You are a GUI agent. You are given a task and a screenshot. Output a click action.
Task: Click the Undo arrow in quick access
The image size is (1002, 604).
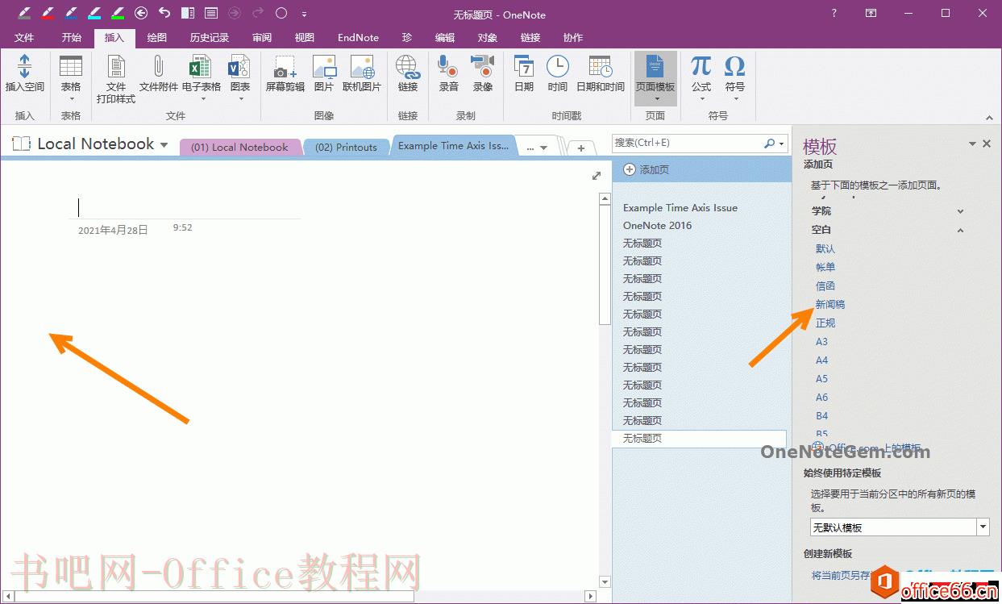pos(164,13)
